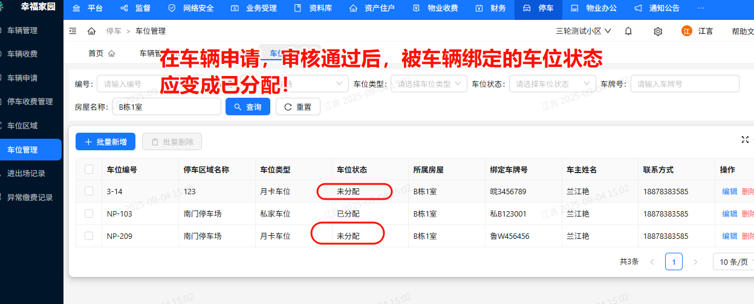Toggle the select-all header checkbox
The height and width of the screenshot is (304, 754).
(89, 169)
